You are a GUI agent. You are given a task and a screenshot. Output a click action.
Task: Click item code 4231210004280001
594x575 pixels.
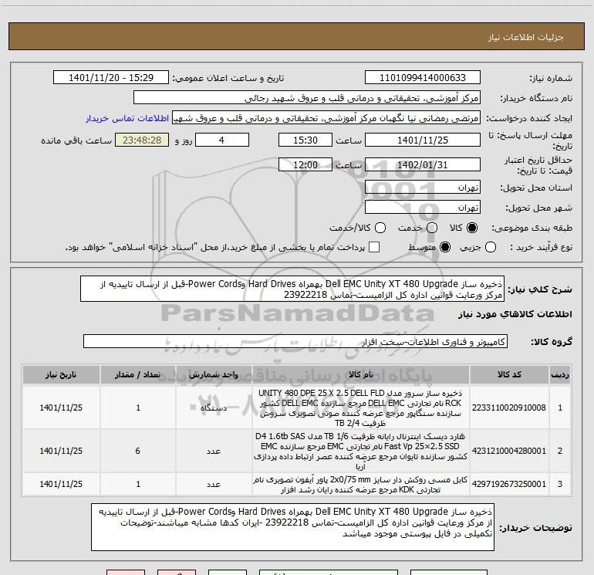click(x=509, y=451)
